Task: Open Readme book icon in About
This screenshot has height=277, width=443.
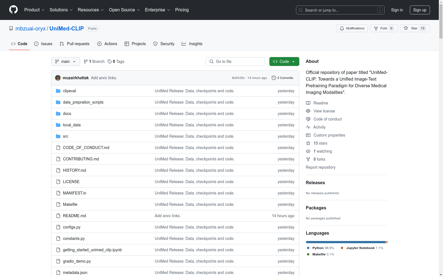Action: (308, 103)
